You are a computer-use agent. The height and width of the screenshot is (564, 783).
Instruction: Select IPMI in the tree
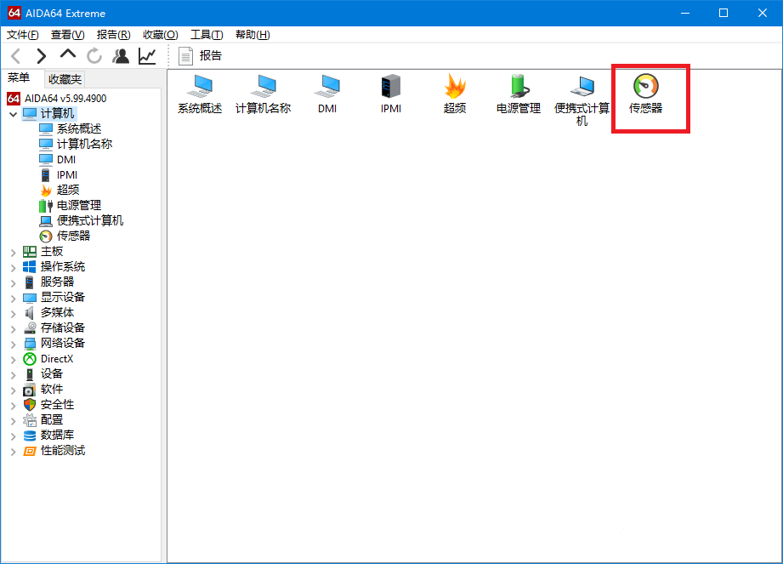tap(67, 175)
